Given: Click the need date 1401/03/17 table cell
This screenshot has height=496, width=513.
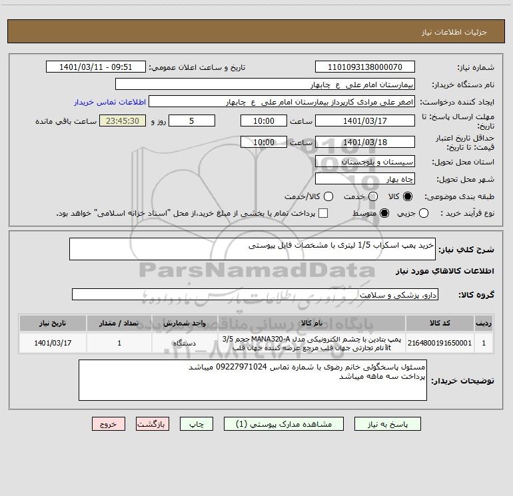Looking at the screenshot, I should [x=53, y=343].
